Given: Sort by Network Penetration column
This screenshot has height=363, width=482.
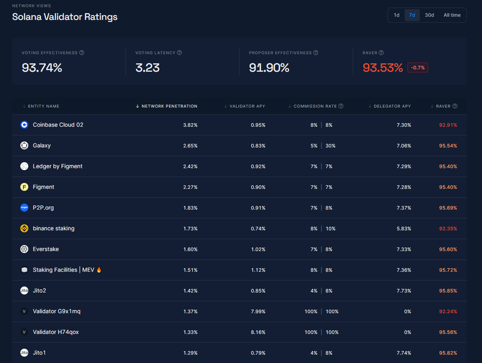Looking at the screenshot, I should [x=167, y=106].
